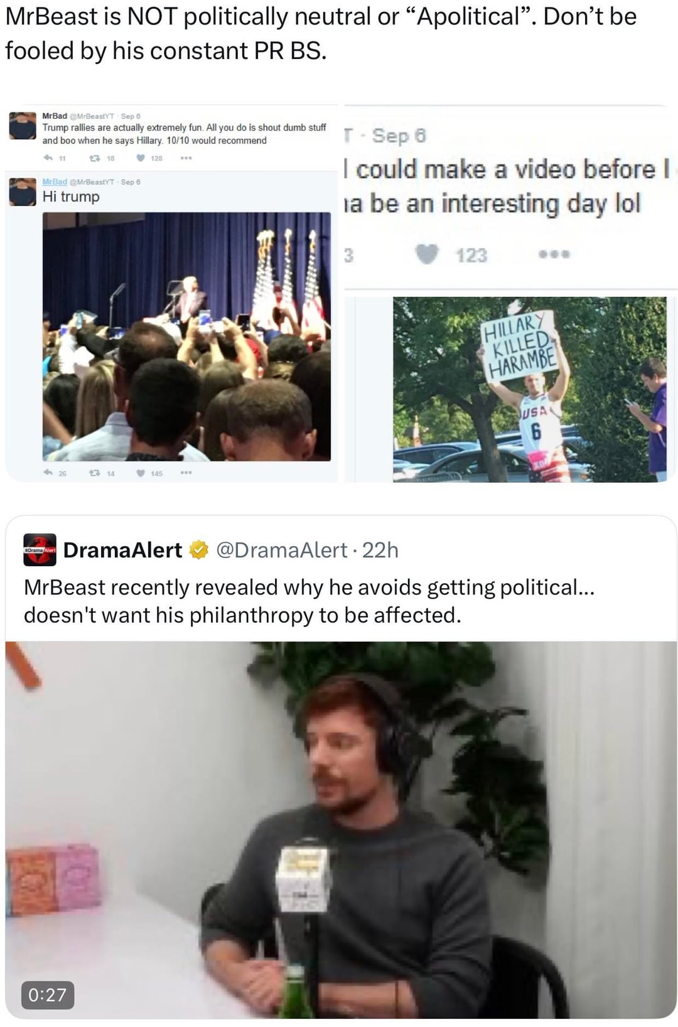Click the DramaAlert verified badge
Viewport: 678px width, 1027px height.
pyautogui.click(x=199, y=550)
